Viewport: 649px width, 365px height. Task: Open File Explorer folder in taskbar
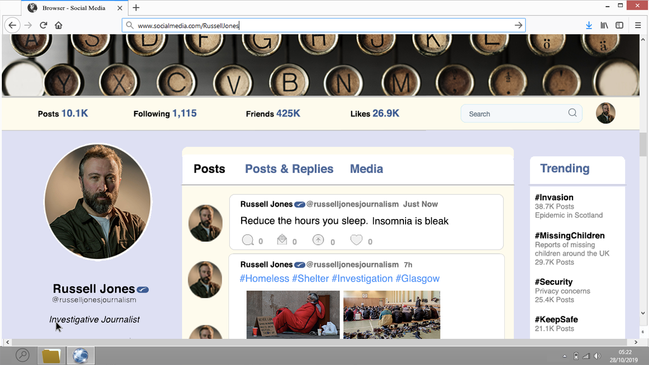pos(51,356)
